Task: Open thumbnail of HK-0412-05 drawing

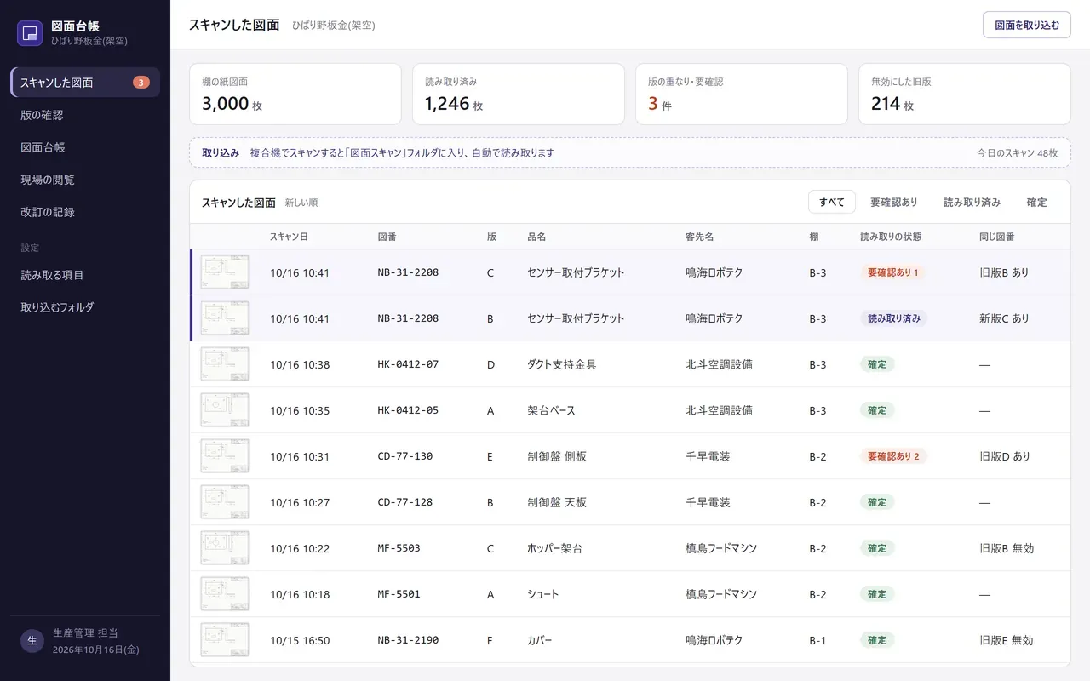Action: pyautogui.click(x=225, y=410)
